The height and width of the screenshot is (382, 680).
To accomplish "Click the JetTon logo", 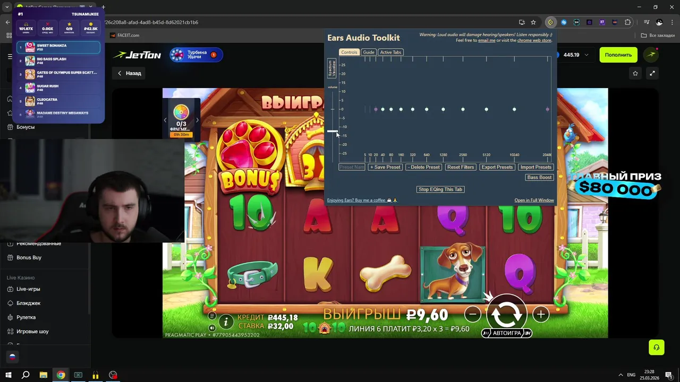I will pos(137,55).
